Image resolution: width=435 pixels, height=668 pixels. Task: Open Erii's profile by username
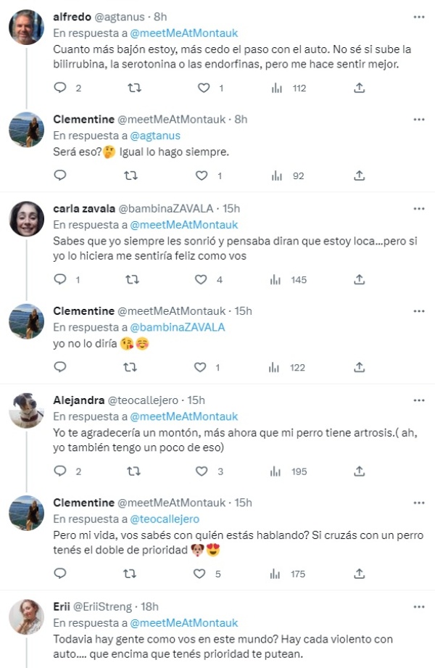104,606
